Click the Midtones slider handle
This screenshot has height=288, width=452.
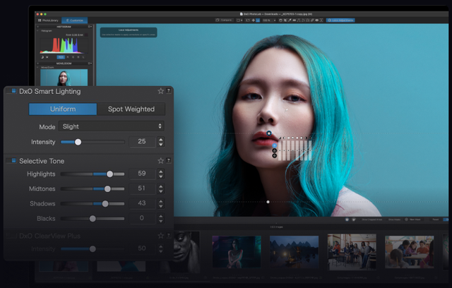(x=107, y=188)
